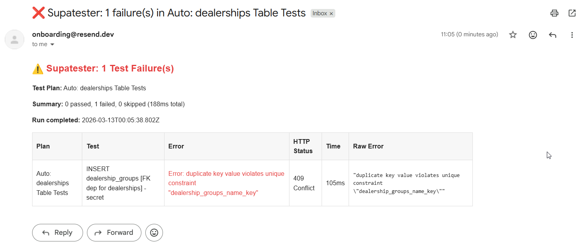Open the email in a new window
Image resolution: width=586 pixels, height=252 pixels.
(572, 13)
